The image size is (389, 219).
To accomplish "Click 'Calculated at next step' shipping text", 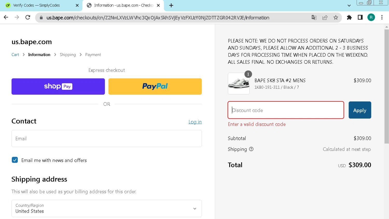I will [x=347, y=149].
